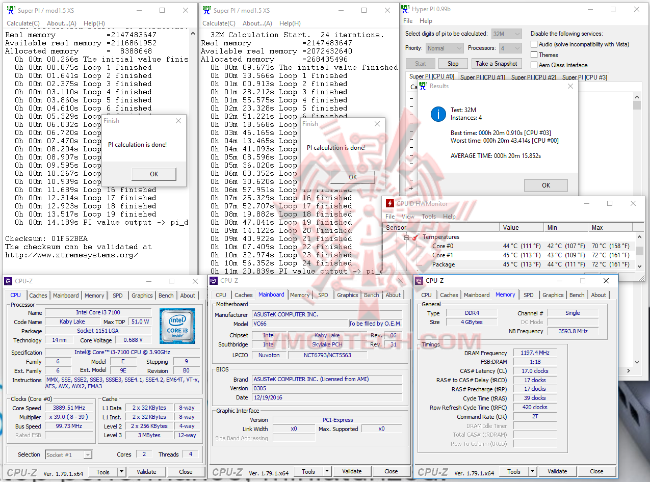The image size is (650, 482).
Task: Click the Core Speed value field 3889.51 MHz
Action: tap(69, 408)
